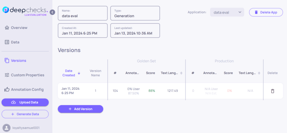
Task: Click the Version Name column header
Action: [95, 73]
